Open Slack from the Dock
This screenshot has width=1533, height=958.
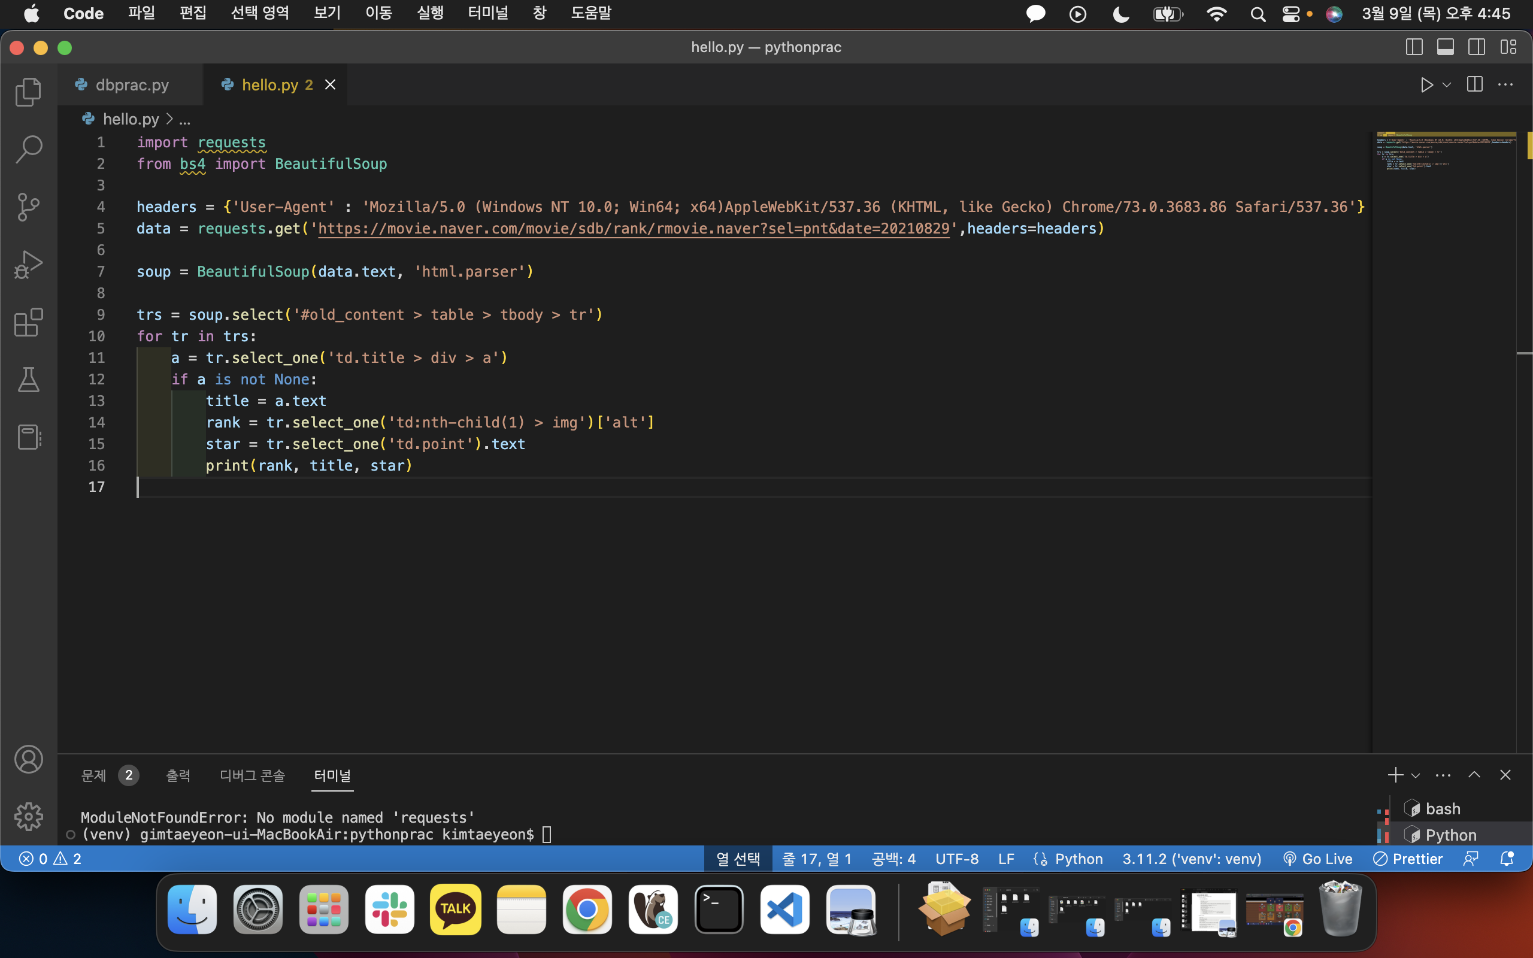click(390, 910)
